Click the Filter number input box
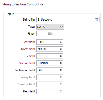Screen dimensions: 103x100 (x=44, y=34)
